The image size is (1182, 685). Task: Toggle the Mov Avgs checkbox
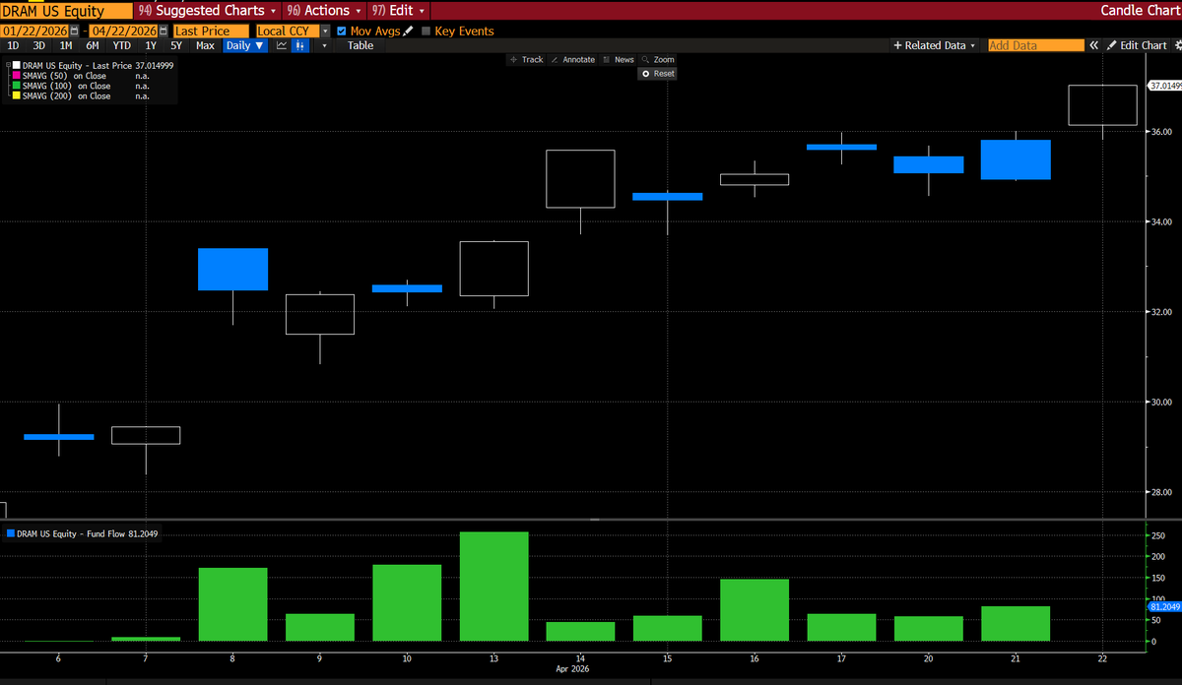342,31
